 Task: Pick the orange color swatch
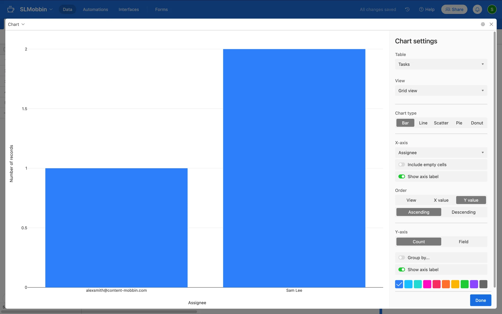pyautogui.click(x=446, y=284)
